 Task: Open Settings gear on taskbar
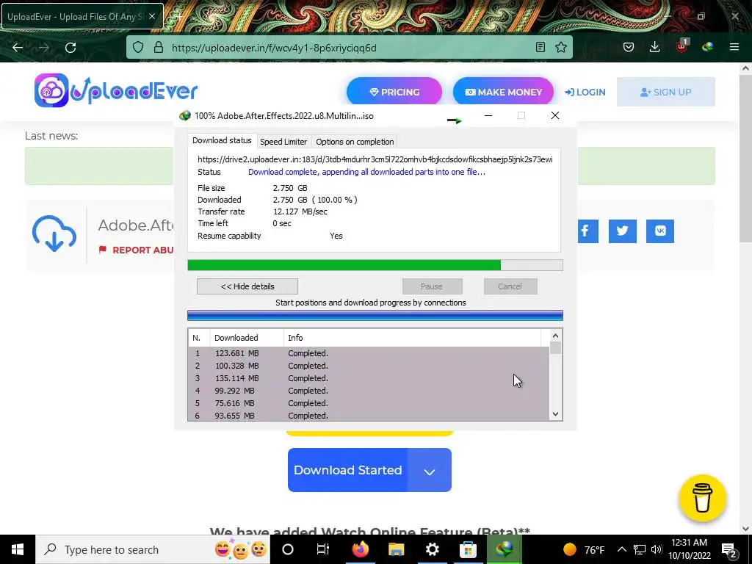tap(432, 549)
